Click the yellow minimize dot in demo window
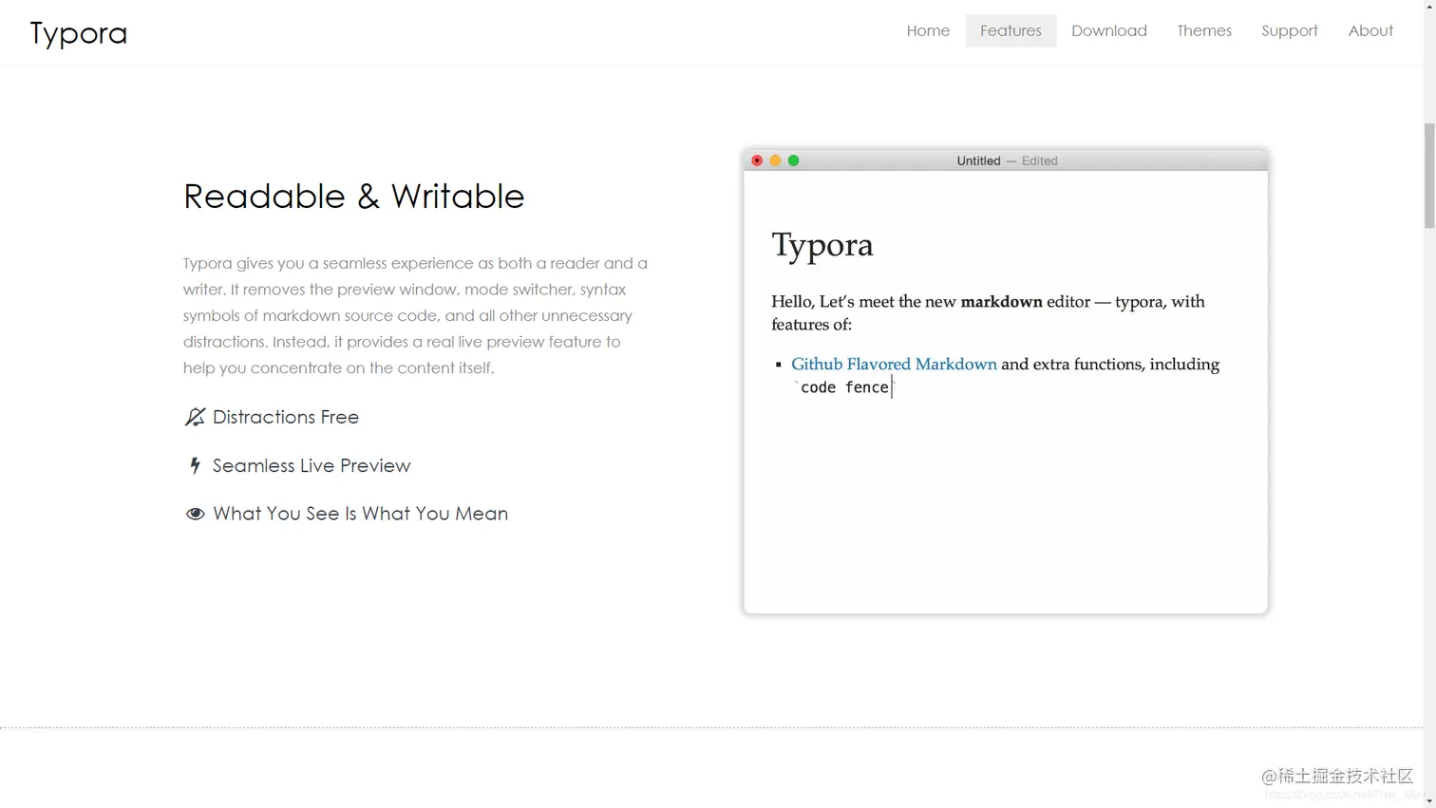 (775, 160)
